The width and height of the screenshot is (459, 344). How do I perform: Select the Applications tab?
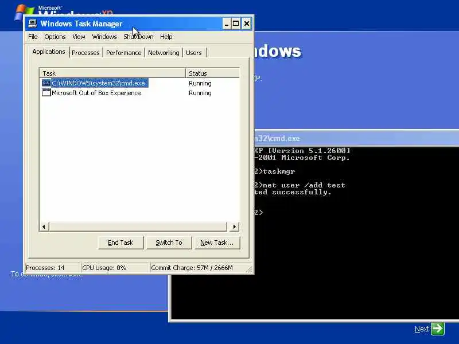tap(49, 52)
